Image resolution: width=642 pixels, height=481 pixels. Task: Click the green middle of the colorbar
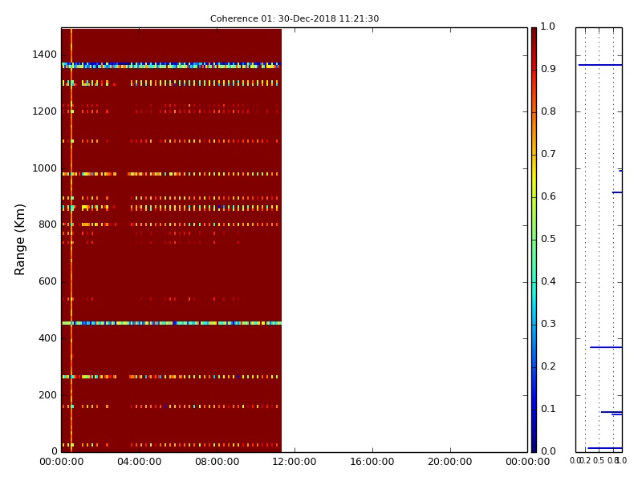click(534, 240)
